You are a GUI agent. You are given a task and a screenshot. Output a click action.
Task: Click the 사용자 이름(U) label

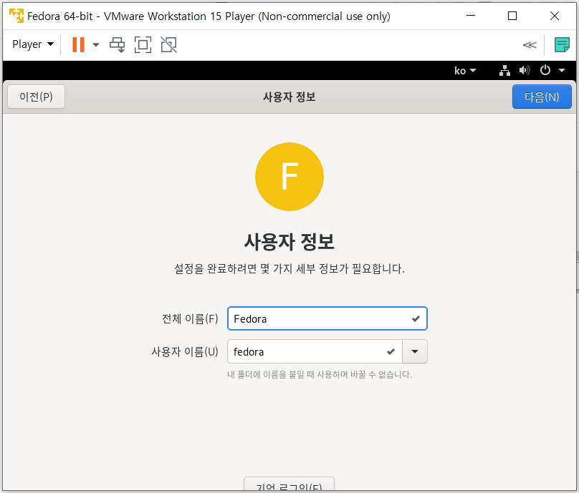tap(185, 352)
